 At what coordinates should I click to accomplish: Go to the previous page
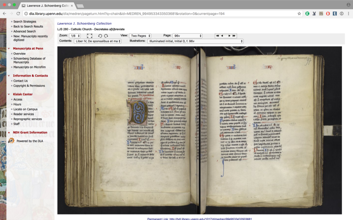pyautogui.click(x=222, y=36)
